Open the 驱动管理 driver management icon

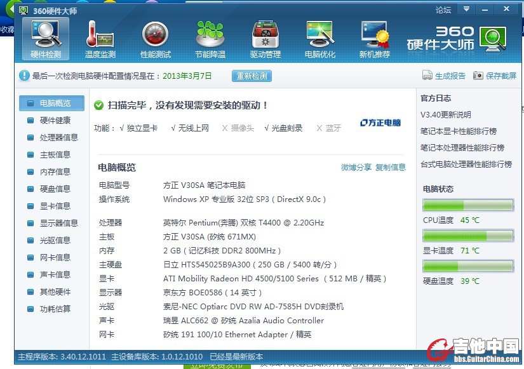click(x=265, y=34)
